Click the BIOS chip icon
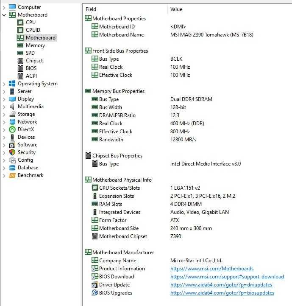 point(20,68)
